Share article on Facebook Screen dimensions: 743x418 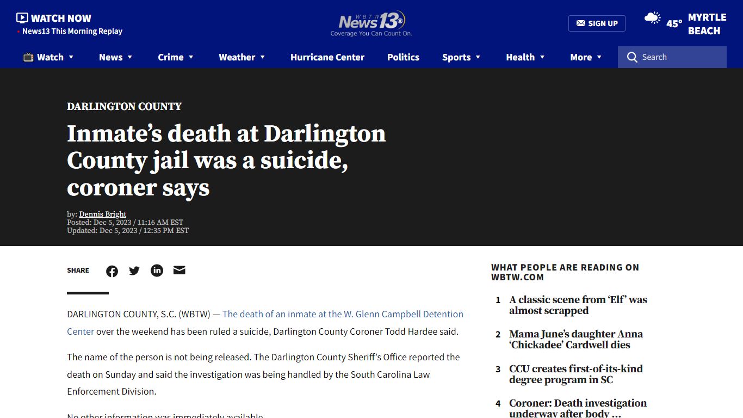point(112,271)
